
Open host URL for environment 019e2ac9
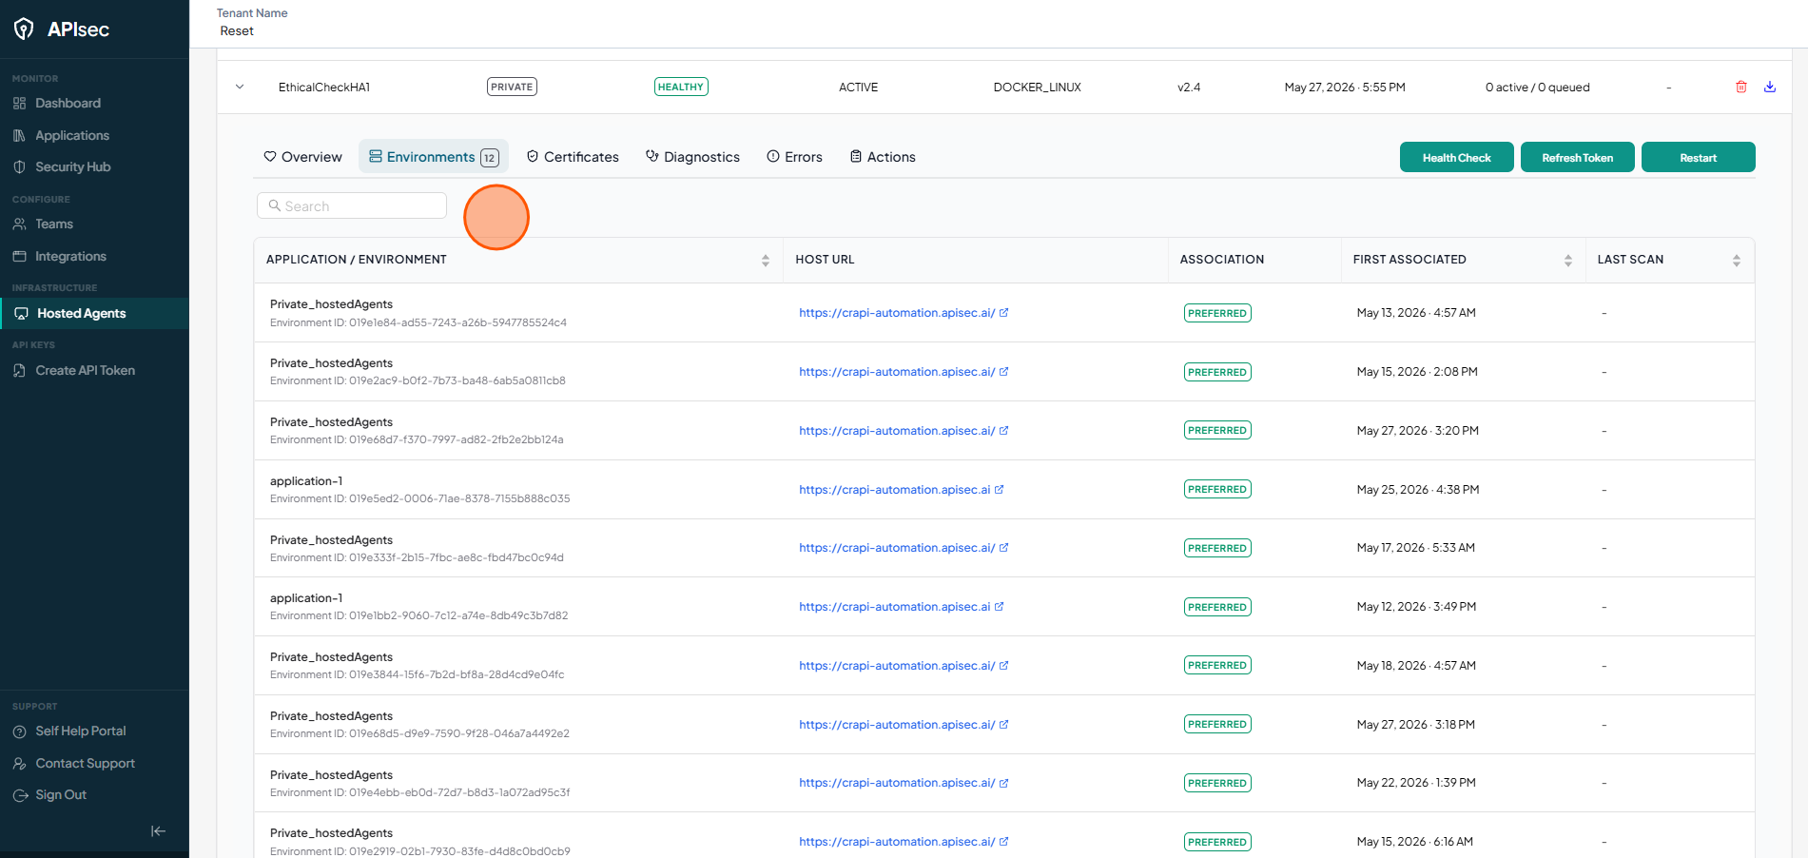coord(903,372)
